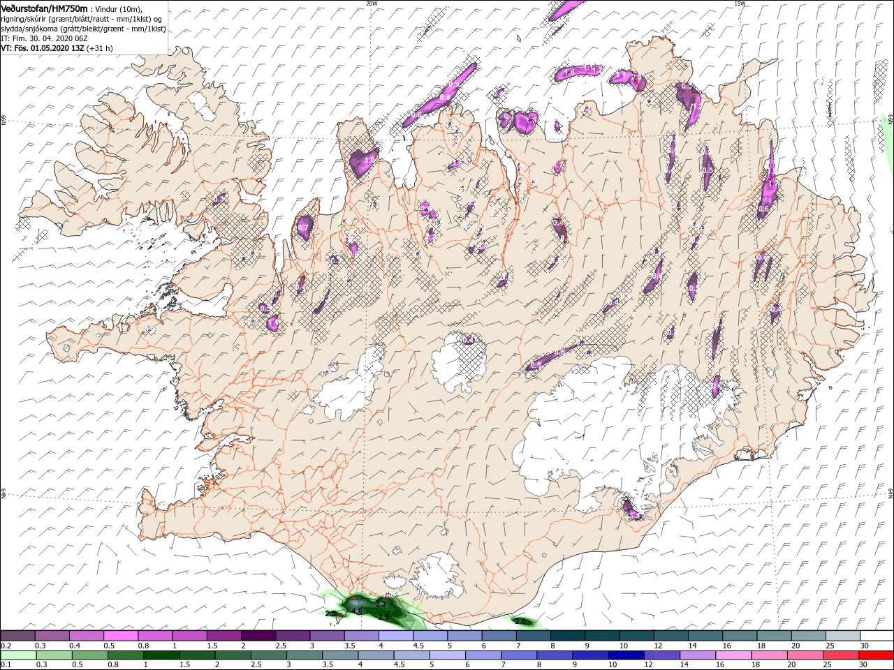This screenshot has width=894, height=670.
Task: Click the hatched Hofsjökull glacier in central Iceland
Action: 459,362
